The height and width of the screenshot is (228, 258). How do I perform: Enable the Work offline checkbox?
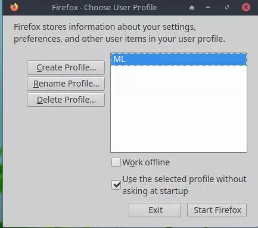tap(116, 162)
